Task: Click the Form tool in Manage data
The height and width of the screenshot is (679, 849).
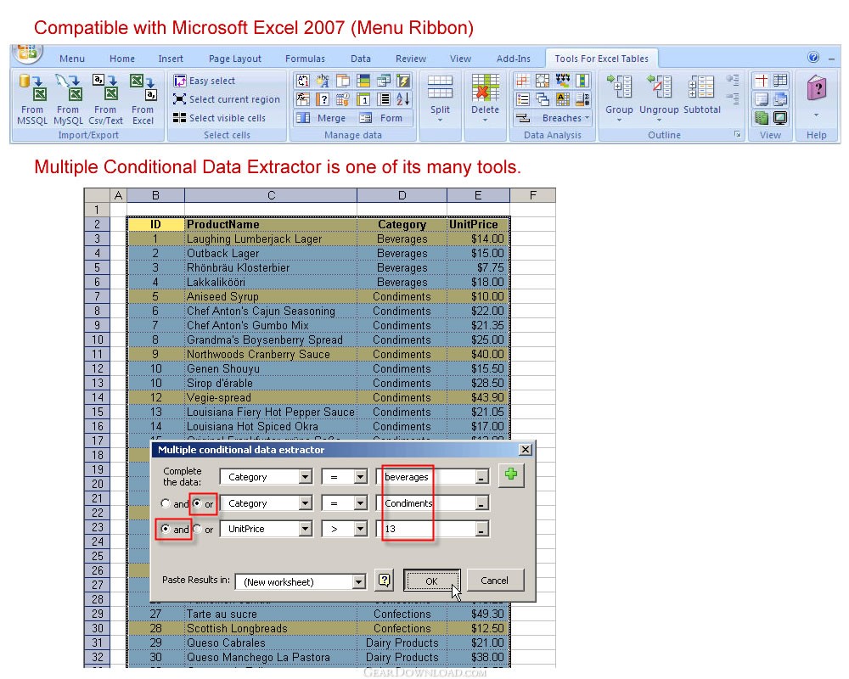Action: (x=382, y=118)
